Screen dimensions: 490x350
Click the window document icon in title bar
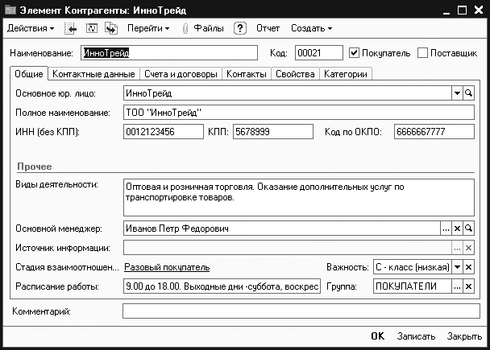point(10,10)
